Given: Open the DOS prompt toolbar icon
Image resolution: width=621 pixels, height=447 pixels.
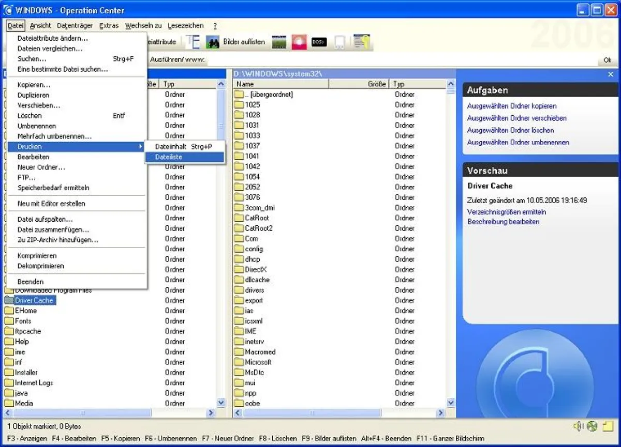Looking at the screenshot, I should point(318,42).
